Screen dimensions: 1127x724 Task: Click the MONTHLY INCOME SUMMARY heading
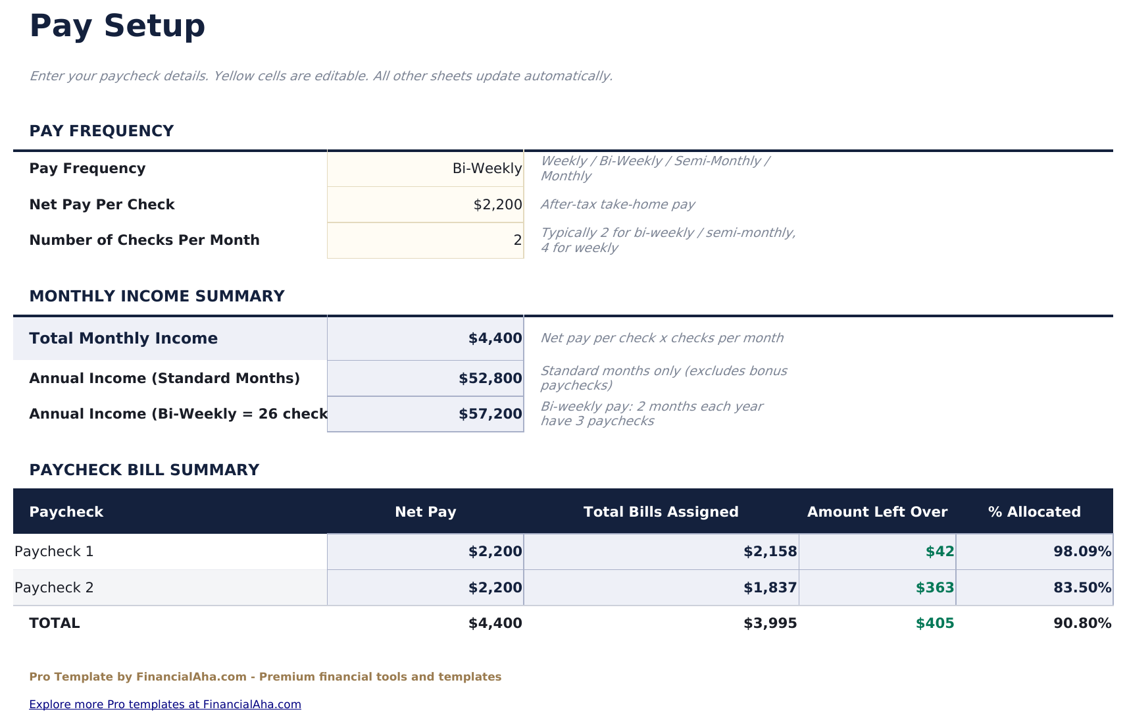(x=157, y=296)
